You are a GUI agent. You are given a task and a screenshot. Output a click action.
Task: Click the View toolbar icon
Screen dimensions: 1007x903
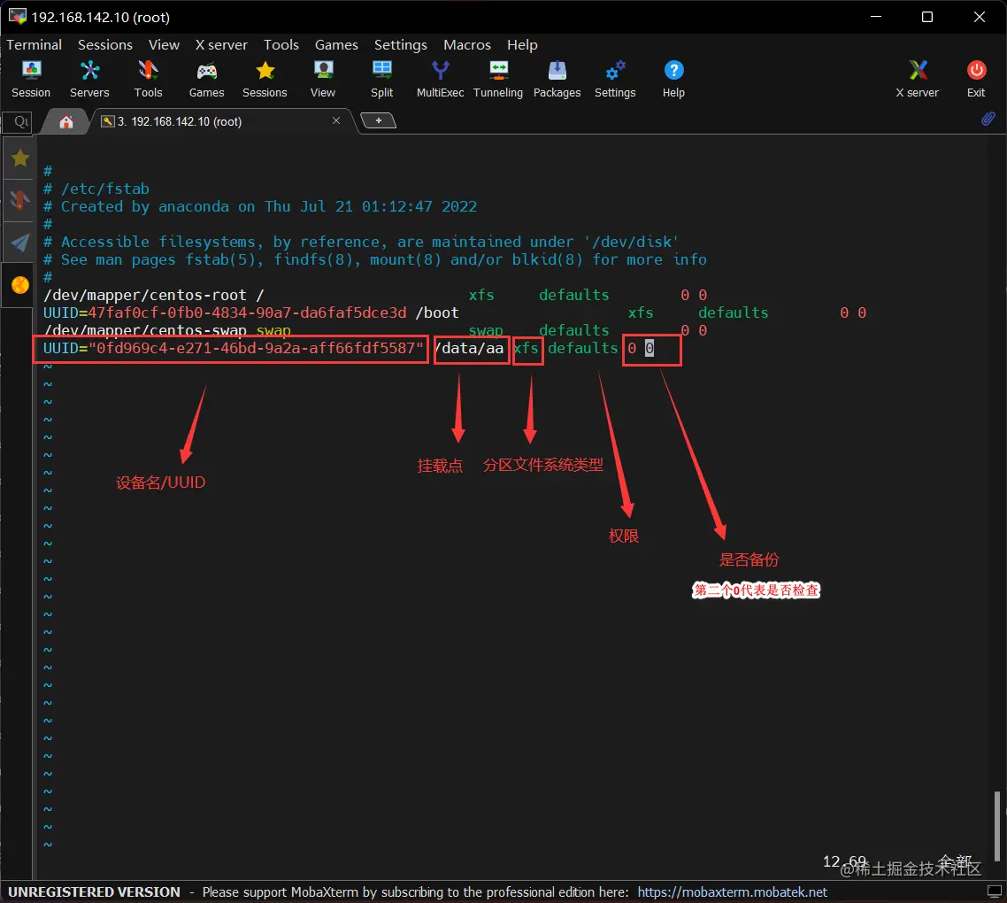click(323, 79)
